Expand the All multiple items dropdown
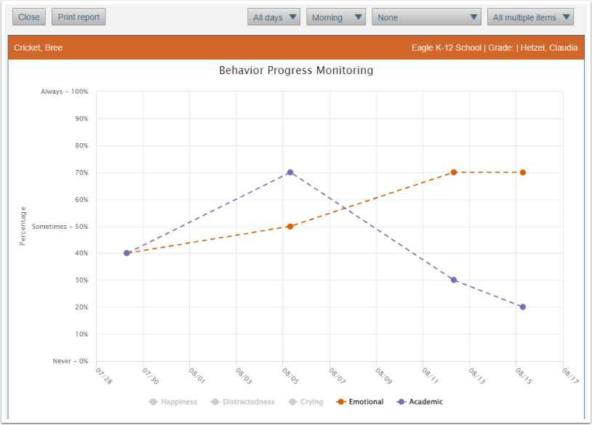592x425 pixels. coord(530,16)
